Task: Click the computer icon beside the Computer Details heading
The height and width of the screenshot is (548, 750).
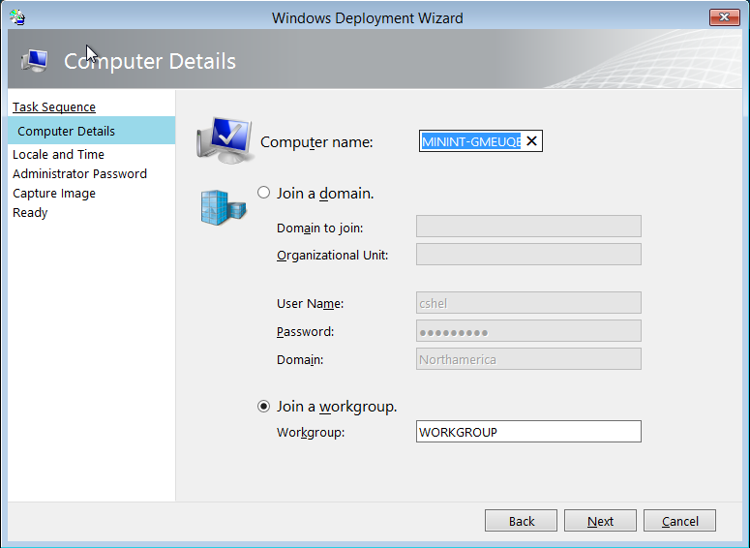Action: (x=34, y=61)
